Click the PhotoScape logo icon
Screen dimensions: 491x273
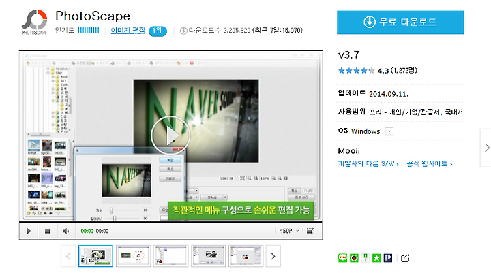pyautogui.click(x=35, y=22)
